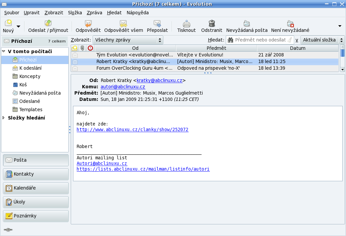
Task: Click the importance flag column header
Action: [90, 48]
